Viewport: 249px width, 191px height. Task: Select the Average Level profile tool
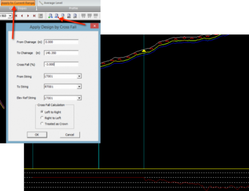[x=51, y=3]
